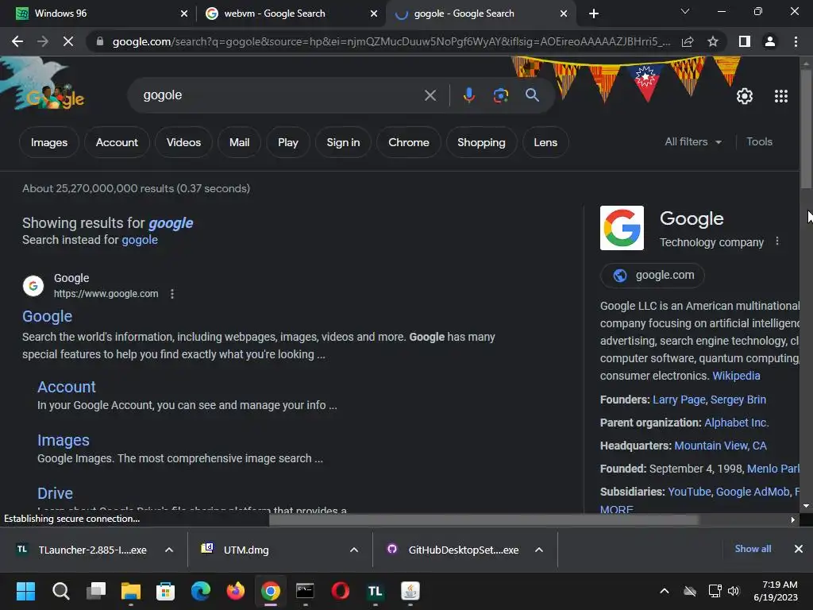Open TLauncher taskbar icon
The width and height of the screenshot is (813, 610).
click(375, 591)
